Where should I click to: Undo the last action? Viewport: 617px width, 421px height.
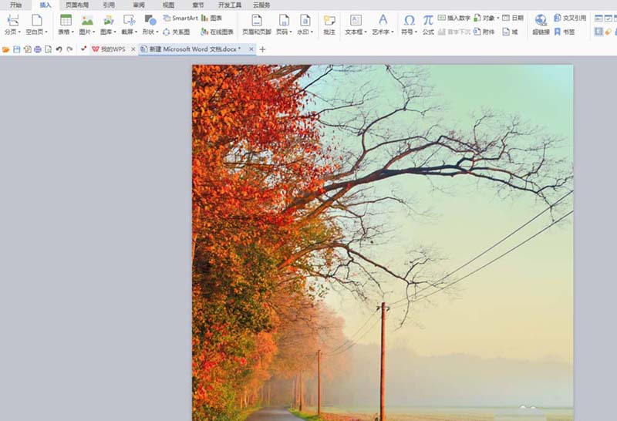click(59, 49)
